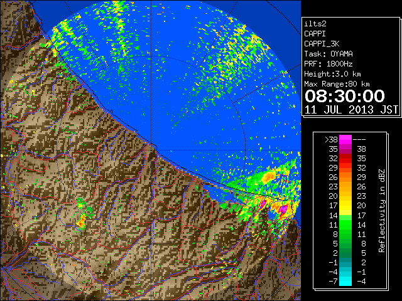The height and width of the screenshot is (301, 402).
Task: Click the "ilts2" site label
Action: [x=315, y=24]
